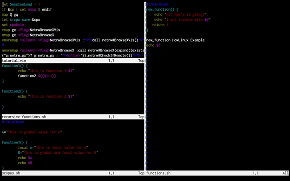Click the recursive-functions.sh status line
290x181 pixels.
pos(73,117)
